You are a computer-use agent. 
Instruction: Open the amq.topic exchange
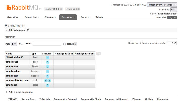[x=11, y=85]
